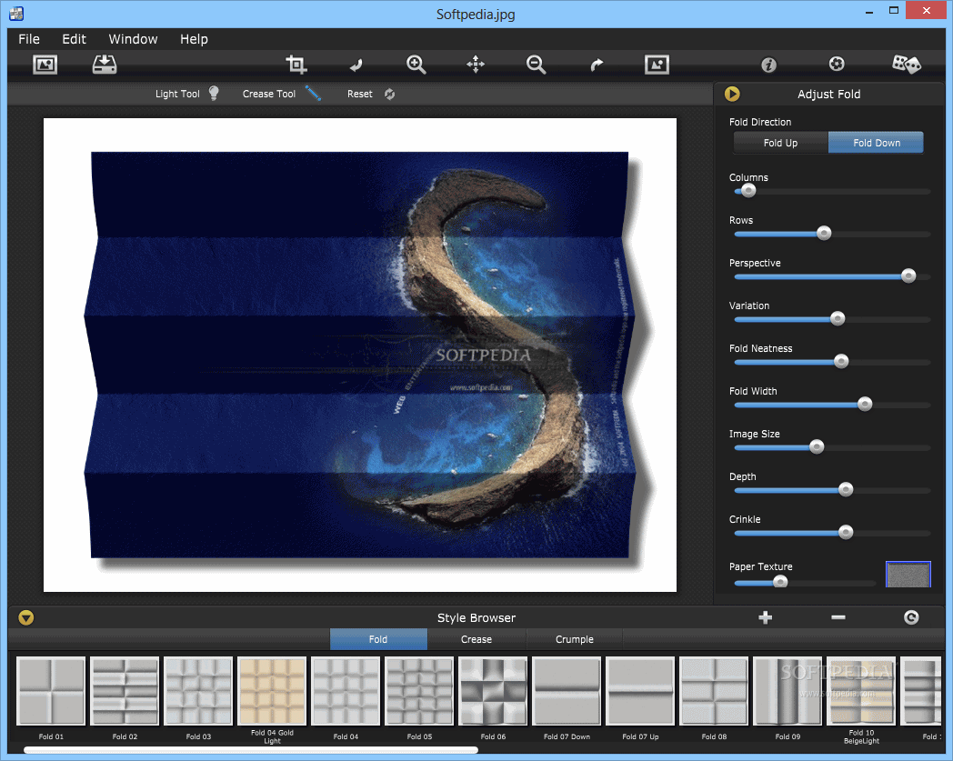Click the Paper Texture swatch
Viewport: 953px width, 761px height.
[x=908, y=575]
